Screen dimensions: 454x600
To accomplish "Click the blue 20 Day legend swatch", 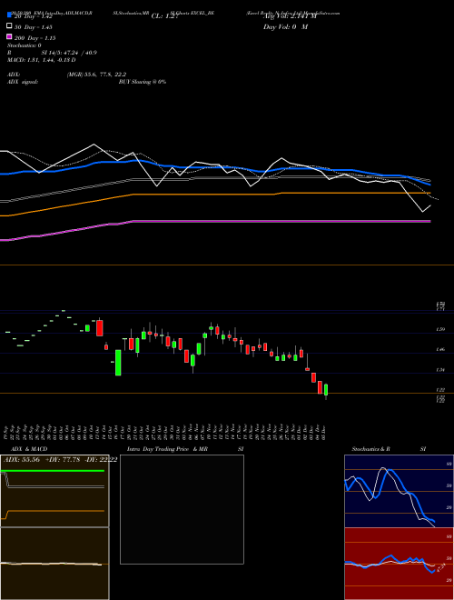I will coord(9,15).
